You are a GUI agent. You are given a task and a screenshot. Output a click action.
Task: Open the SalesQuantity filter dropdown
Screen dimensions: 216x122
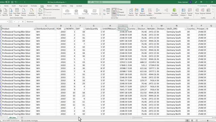(x=101, y=29)
